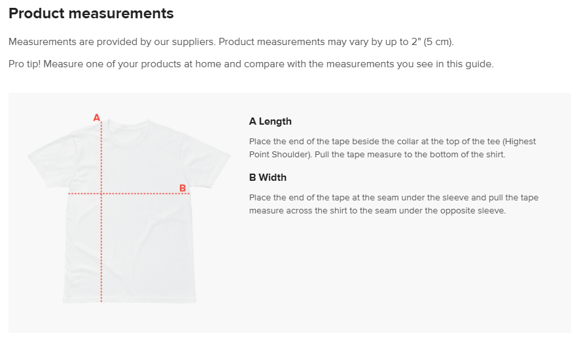Click the Highest Point Shoulder description
The width and height of the screenshot is (577, 342).
(393, 148)
